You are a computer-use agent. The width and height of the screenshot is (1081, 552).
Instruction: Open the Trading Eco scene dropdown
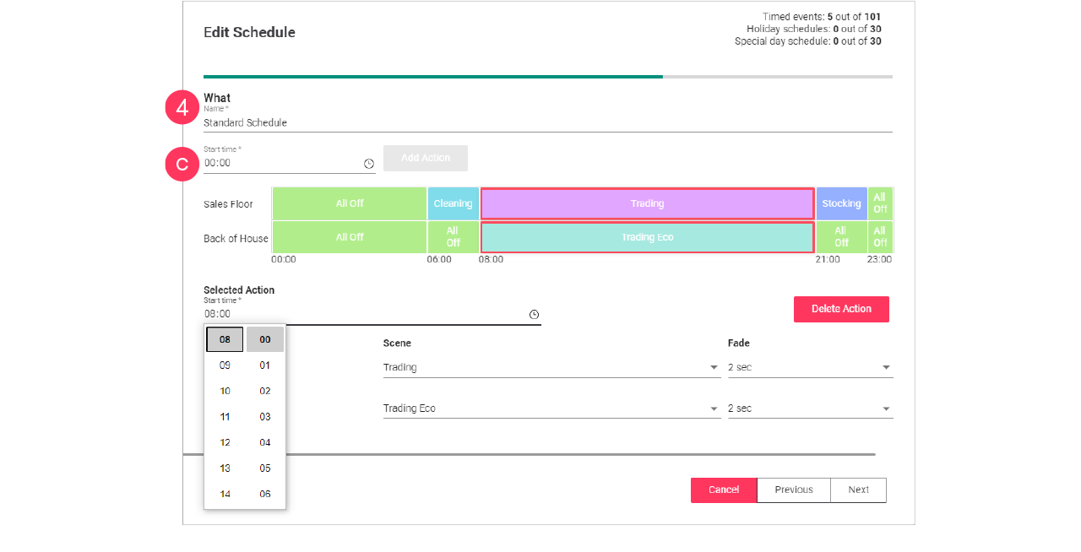point(712,408)
